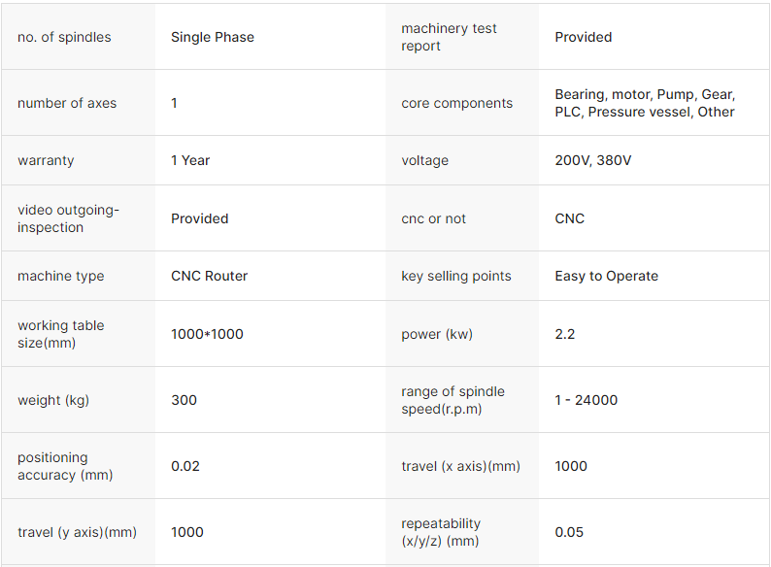Click the '200V, 380V' voltage value

tap(592, 160)
